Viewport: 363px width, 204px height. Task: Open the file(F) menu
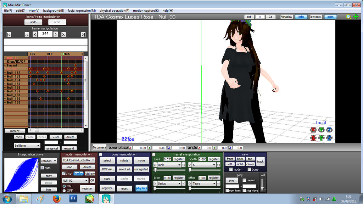pyautogui.click(x=8, y=11)
